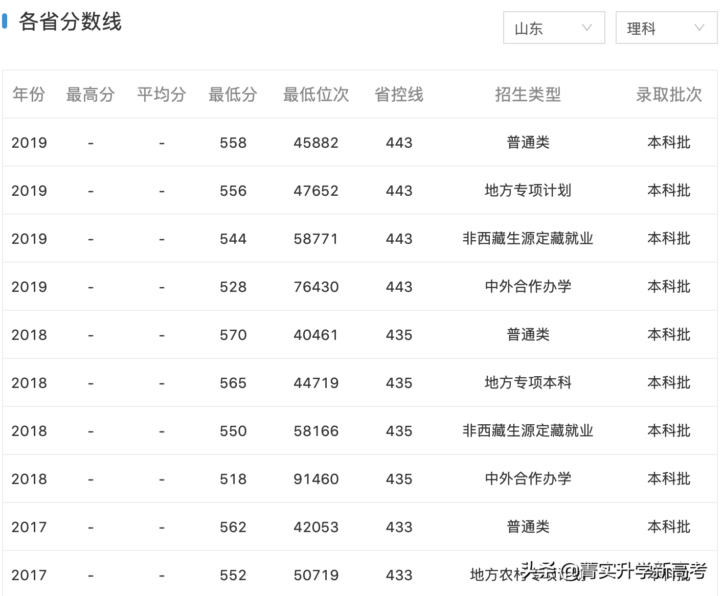
Task: Click the 省控线 column header
Action: [x=399, y=95]
